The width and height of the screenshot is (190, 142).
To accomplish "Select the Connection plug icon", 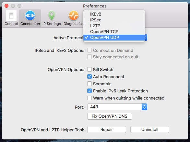I will click(x=30, y=16).
